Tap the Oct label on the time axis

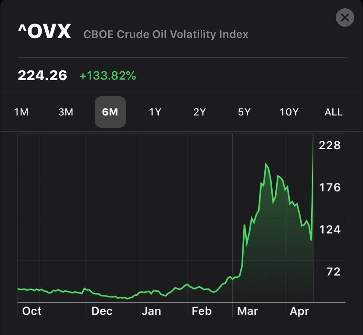click(32, 311)
